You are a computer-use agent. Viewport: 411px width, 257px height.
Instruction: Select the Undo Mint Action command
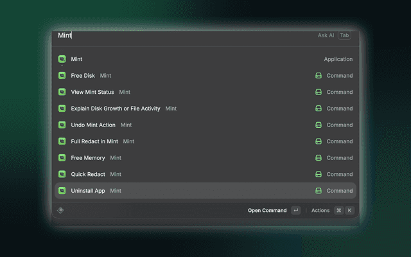(x=205, y=125)
